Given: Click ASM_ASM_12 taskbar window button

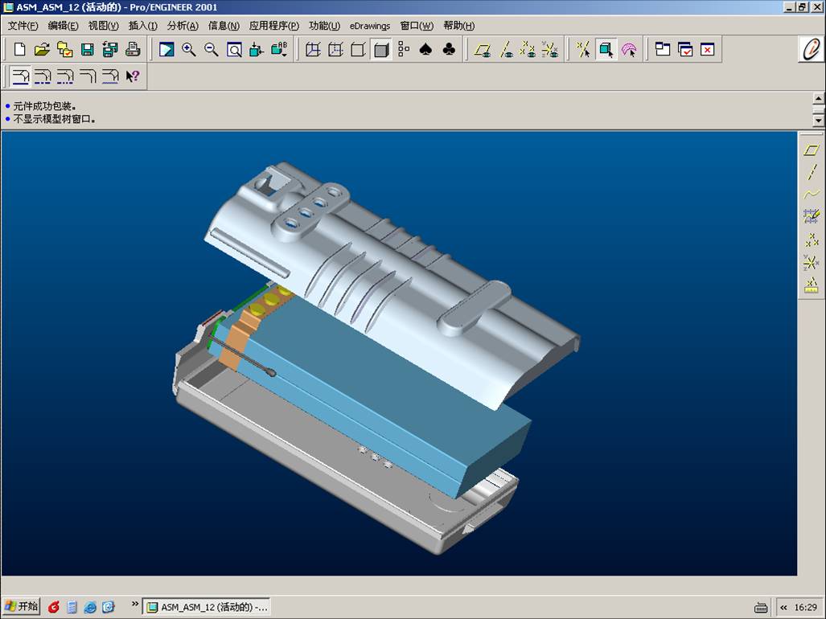Looking at the screenshot, I should tap(207, 607).
